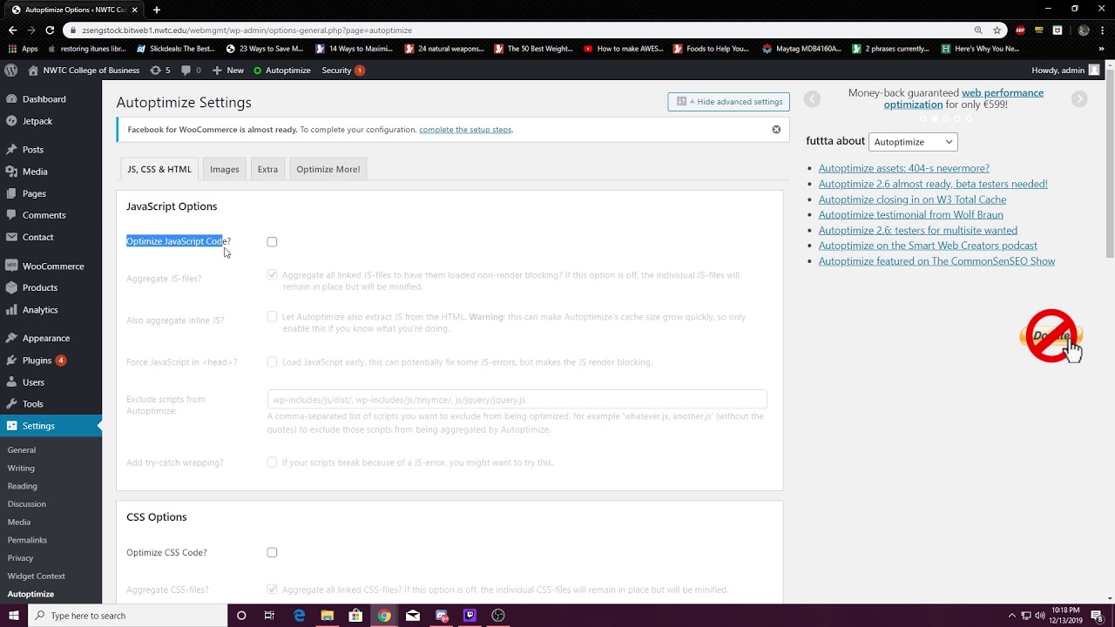The height and width of the screenshot is (627, 1115).
Task: Switch to the Extra tab
Action: 267,169
